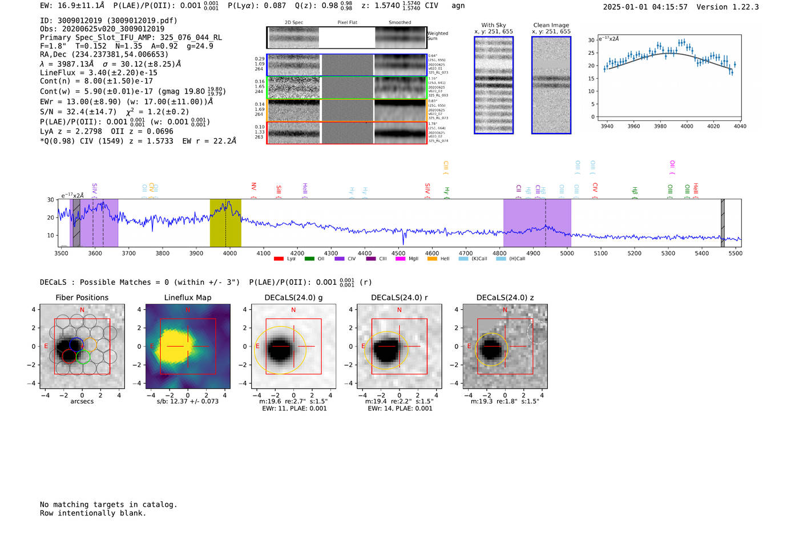Click the EWr = 13.00(±8.90) line
Viewport: 799px width, 544px height.
tap(126, 102)
